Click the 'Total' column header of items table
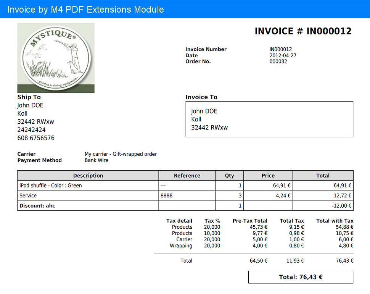 pyautogui.click(x=323, y=176)
